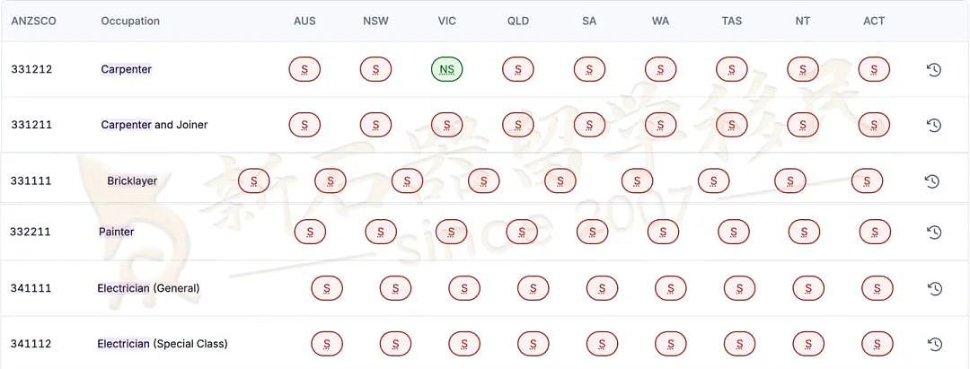This screenshot has width=970, height=369.
Task: View history icon for Bricklayer row
Action: pos(931,181)
